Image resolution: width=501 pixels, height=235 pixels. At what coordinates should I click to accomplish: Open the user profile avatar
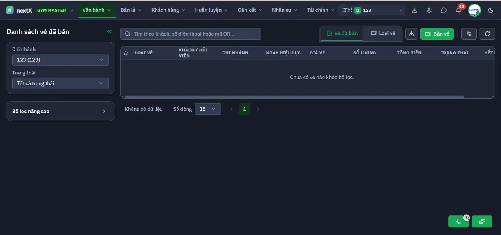[474, 10]
